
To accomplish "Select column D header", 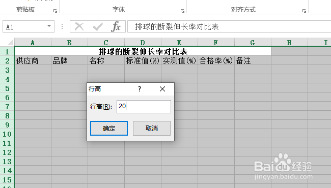I will coord(143,43).
